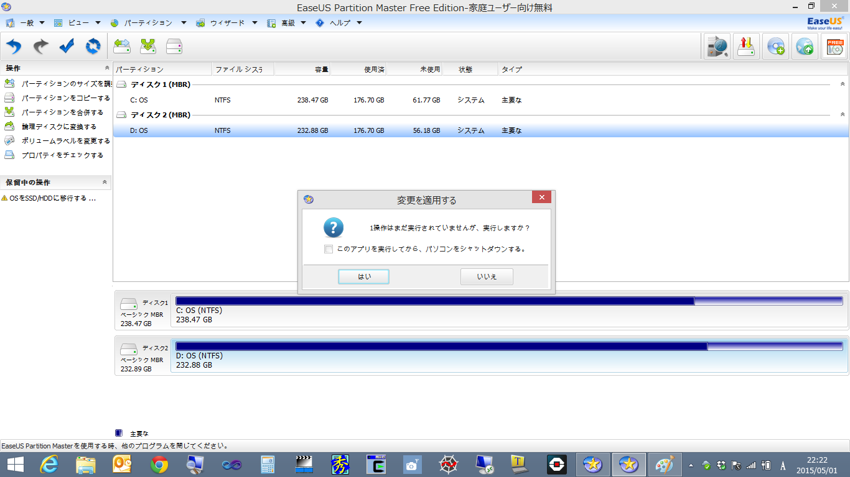Open Google Chrome from taskbar
Screen dimensions: 850x477
pos(159,464)
